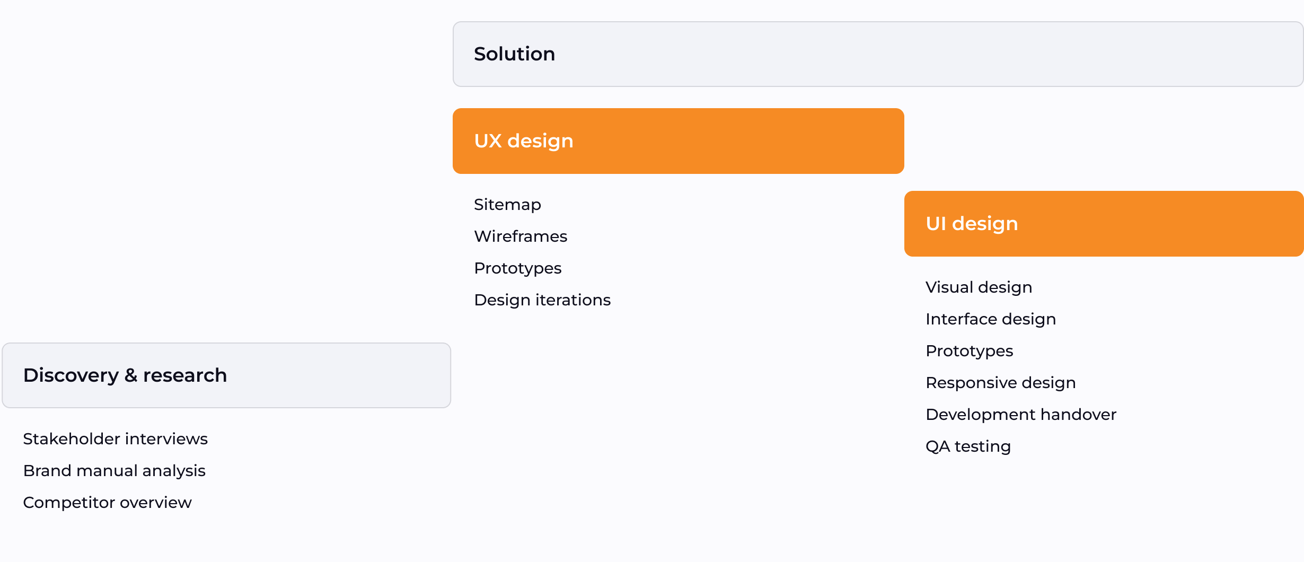Select the Interface design entry
1304x562 pixels.
pyautogui.click(x=990, y=319)
